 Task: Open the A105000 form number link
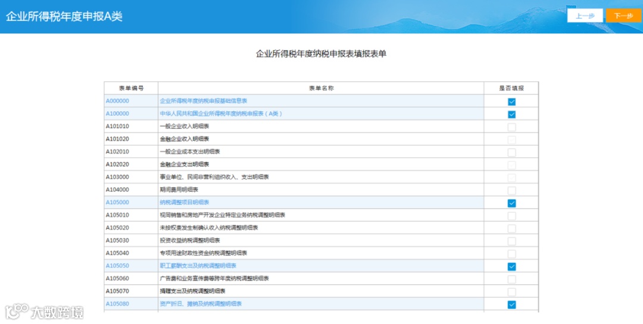117,202
